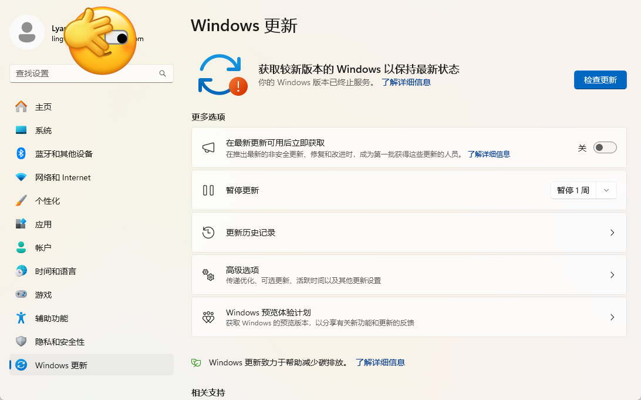This screenshot has height=400, width=641.
Task: Toggle 在最新更新可用后立即获取 switch on
Action: pyautogui.click(x=605, y=148)
